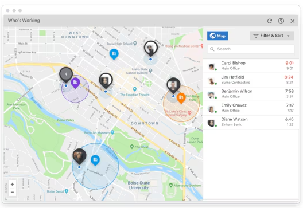The width and height of the screenshot is (303, 208).
Task: Click the refresh icon in title bar
Action: pos(270,21)
